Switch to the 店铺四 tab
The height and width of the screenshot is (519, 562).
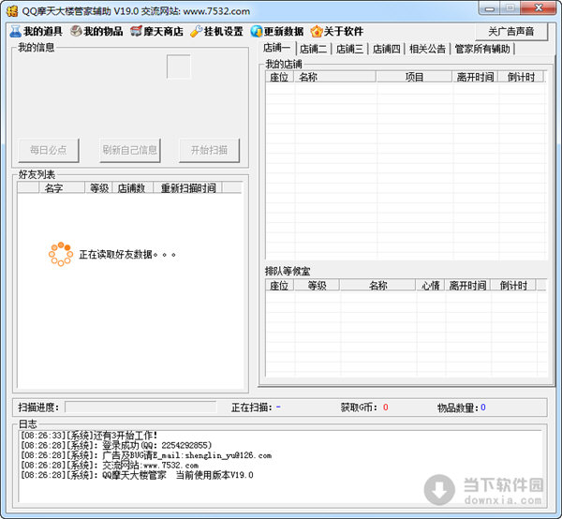tap(386, 49)
